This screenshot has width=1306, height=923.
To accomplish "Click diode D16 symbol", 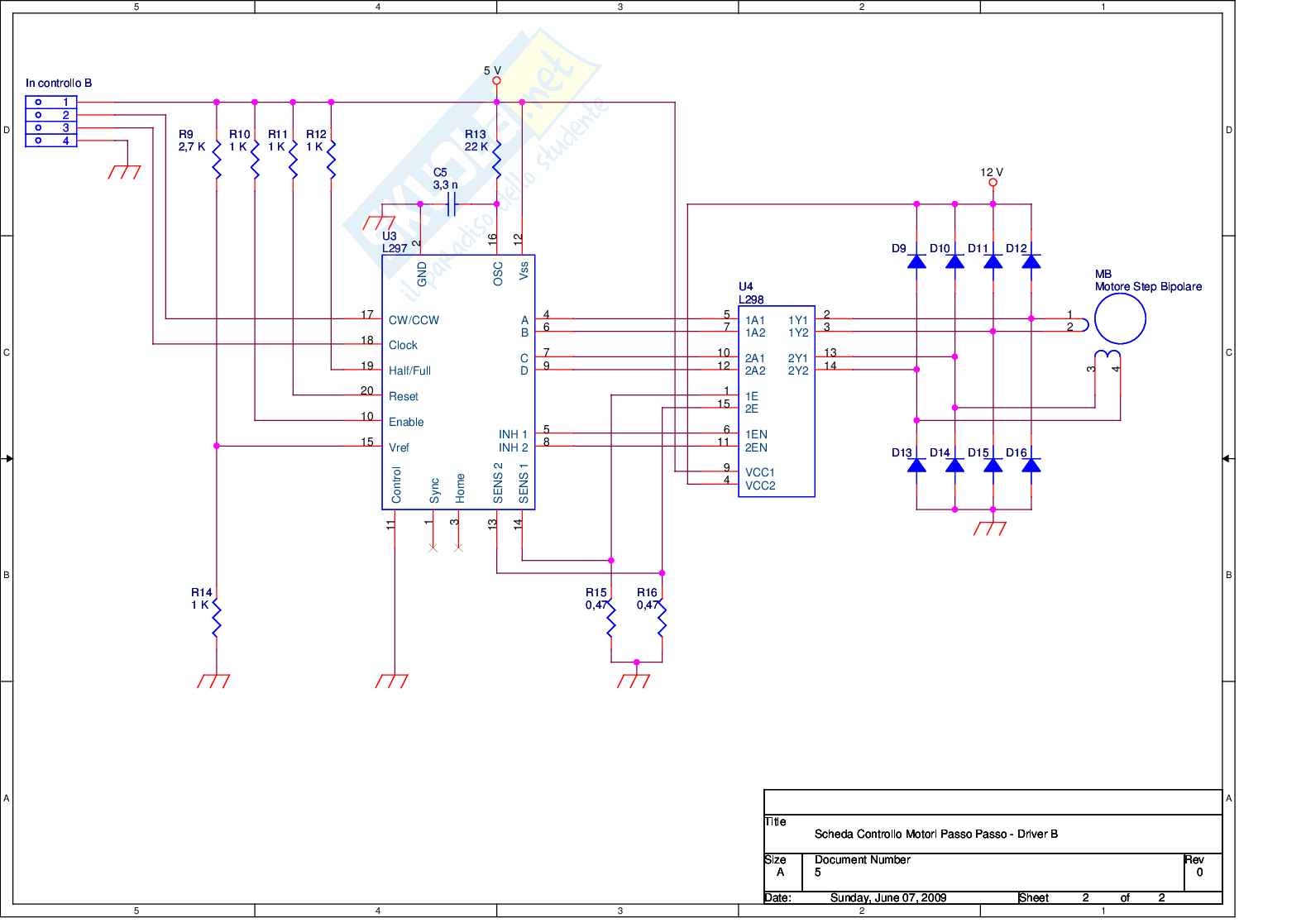I will tap(1031, 466).
